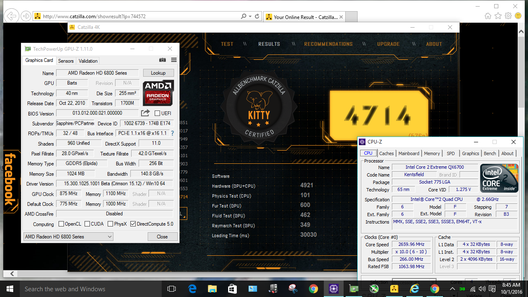528x297 pixels.
Task: Open the CPU-Z Bench tab
Action: (x=490, y=153)
